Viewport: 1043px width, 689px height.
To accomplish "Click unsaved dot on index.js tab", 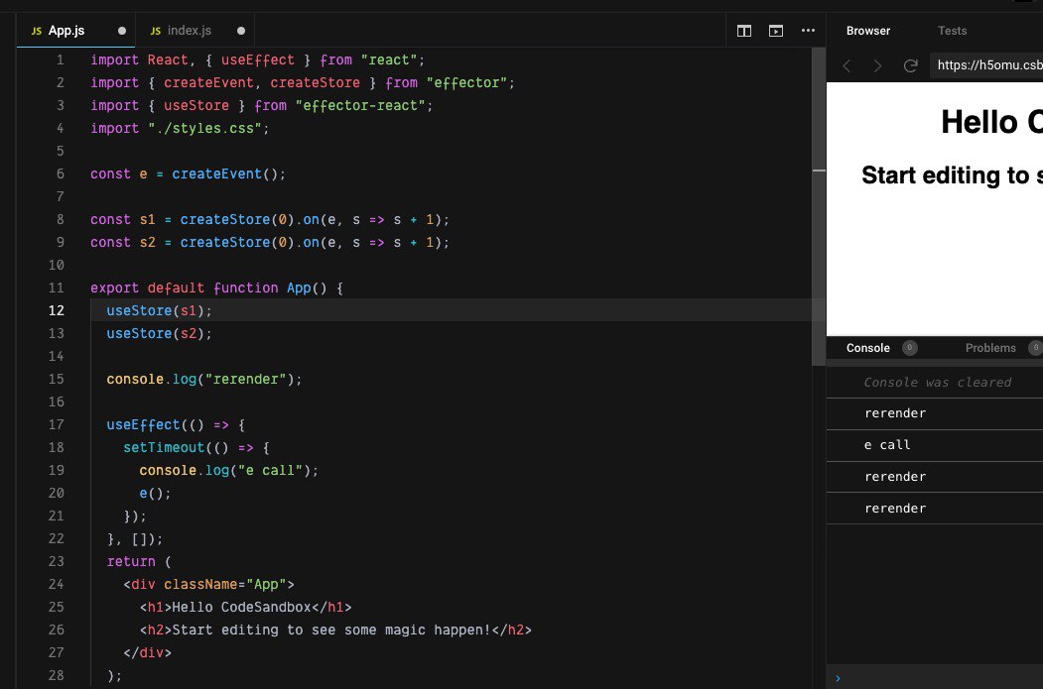I will 241,31.
